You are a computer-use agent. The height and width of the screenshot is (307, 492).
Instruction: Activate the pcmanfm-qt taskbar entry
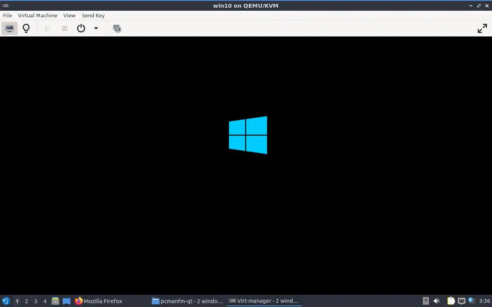point(188,301)
